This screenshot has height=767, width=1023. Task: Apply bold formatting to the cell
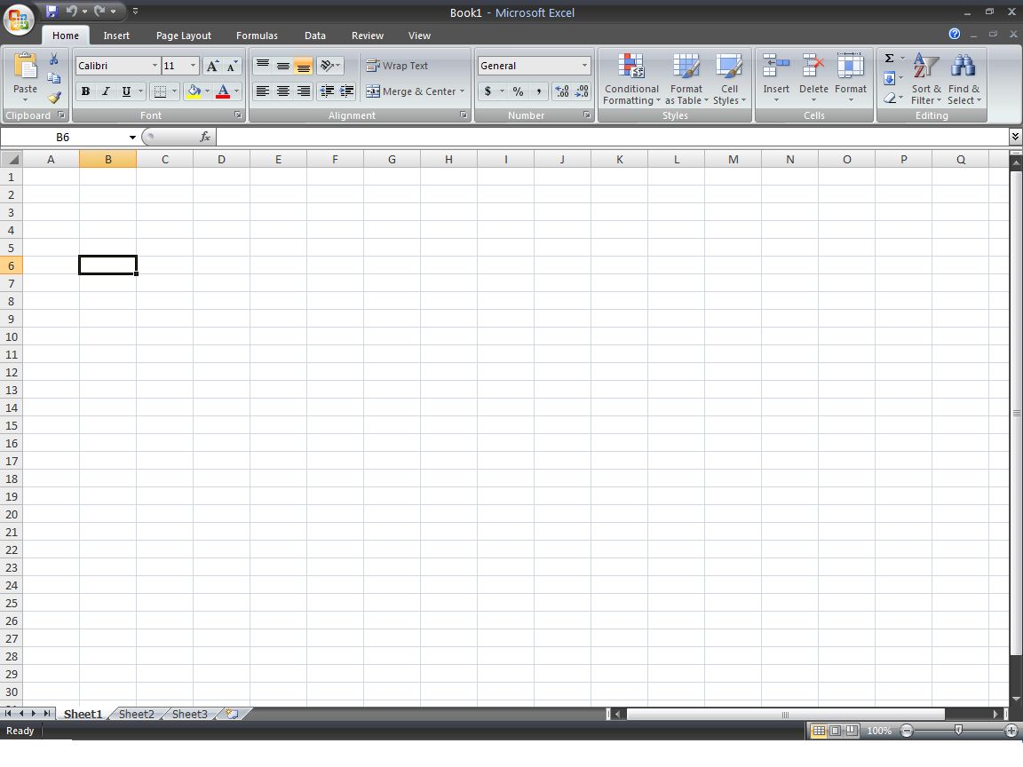tap(85, 91)
